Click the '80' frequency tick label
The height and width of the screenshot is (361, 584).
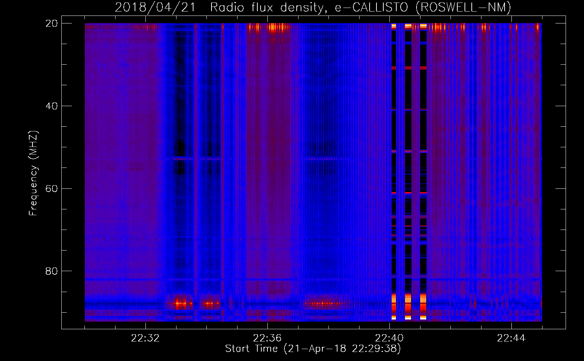tap(52, 271)
